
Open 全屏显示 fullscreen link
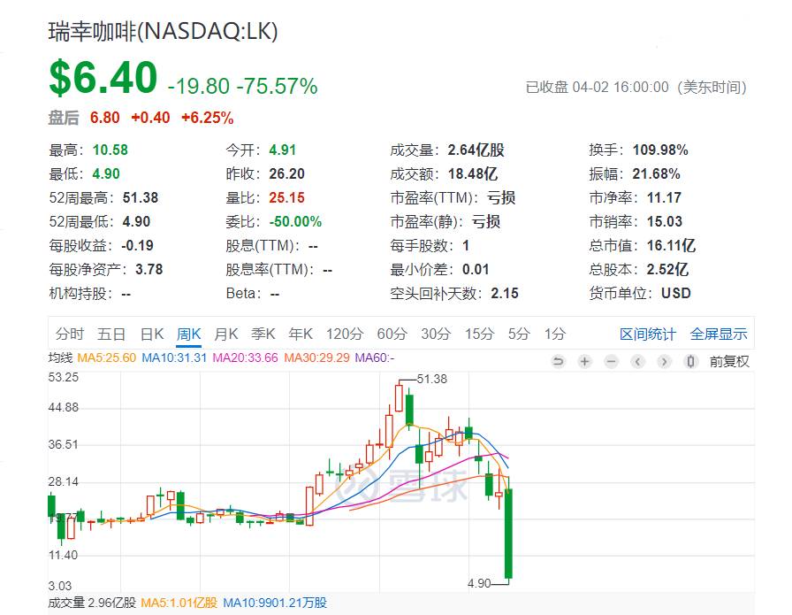719,334
